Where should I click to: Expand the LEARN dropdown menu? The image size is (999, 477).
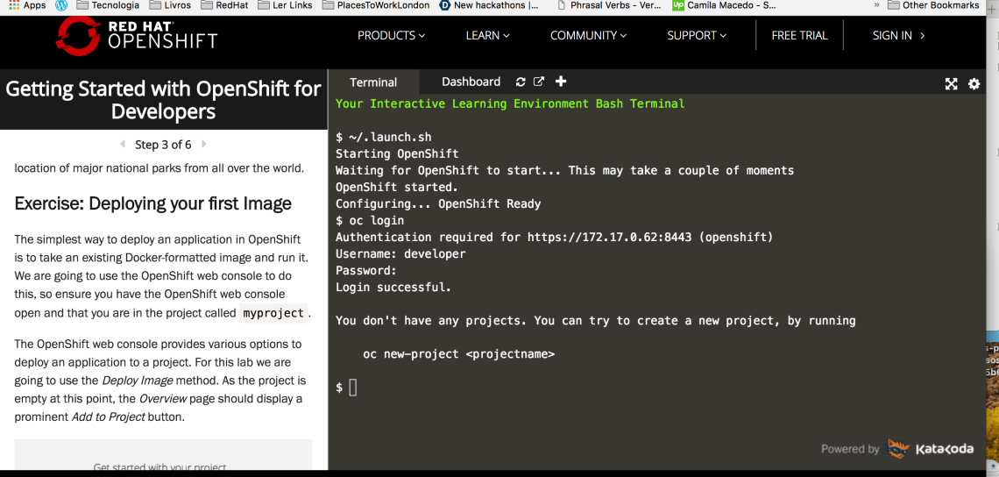tap(487, 36)
